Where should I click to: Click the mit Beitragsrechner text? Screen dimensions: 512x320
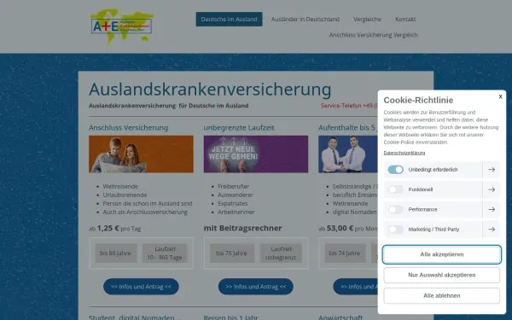(242, 228)
